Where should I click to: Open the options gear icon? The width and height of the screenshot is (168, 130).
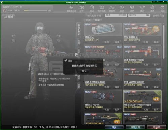tap(152, 7)
